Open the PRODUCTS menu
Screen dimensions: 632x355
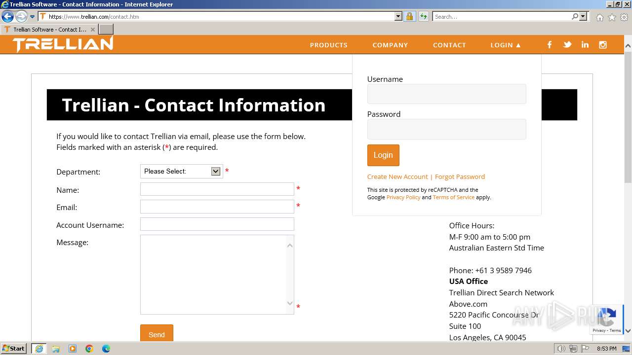click(329, 45)
